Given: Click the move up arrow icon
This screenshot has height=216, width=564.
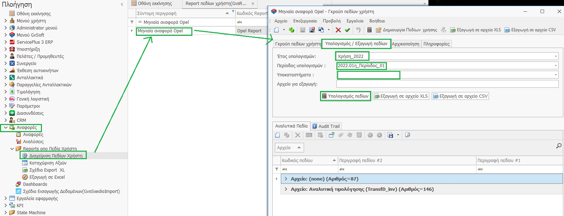Looking at the screenshot, I should click(370, 135).
